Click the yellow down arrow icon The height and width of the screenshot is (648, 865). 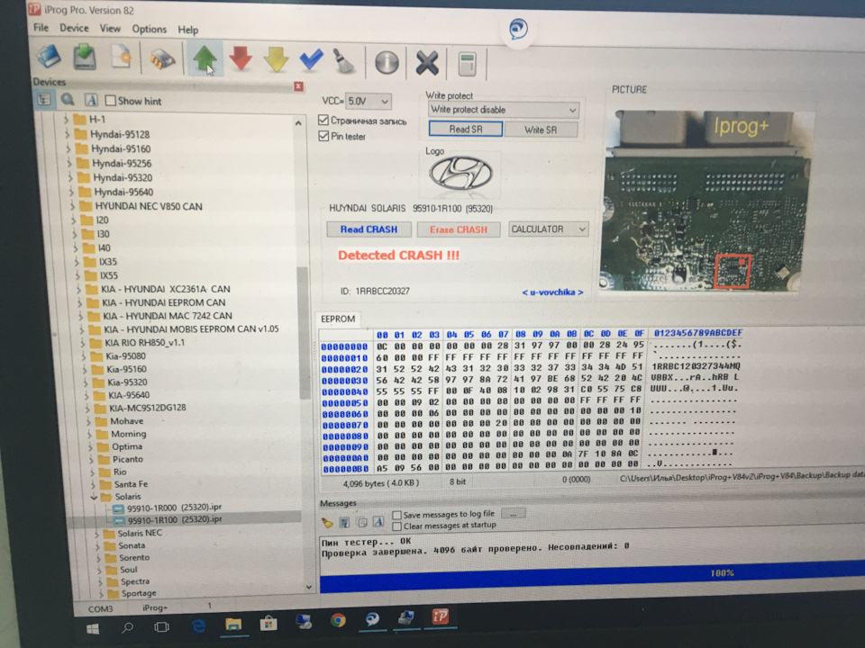[276, 59]
